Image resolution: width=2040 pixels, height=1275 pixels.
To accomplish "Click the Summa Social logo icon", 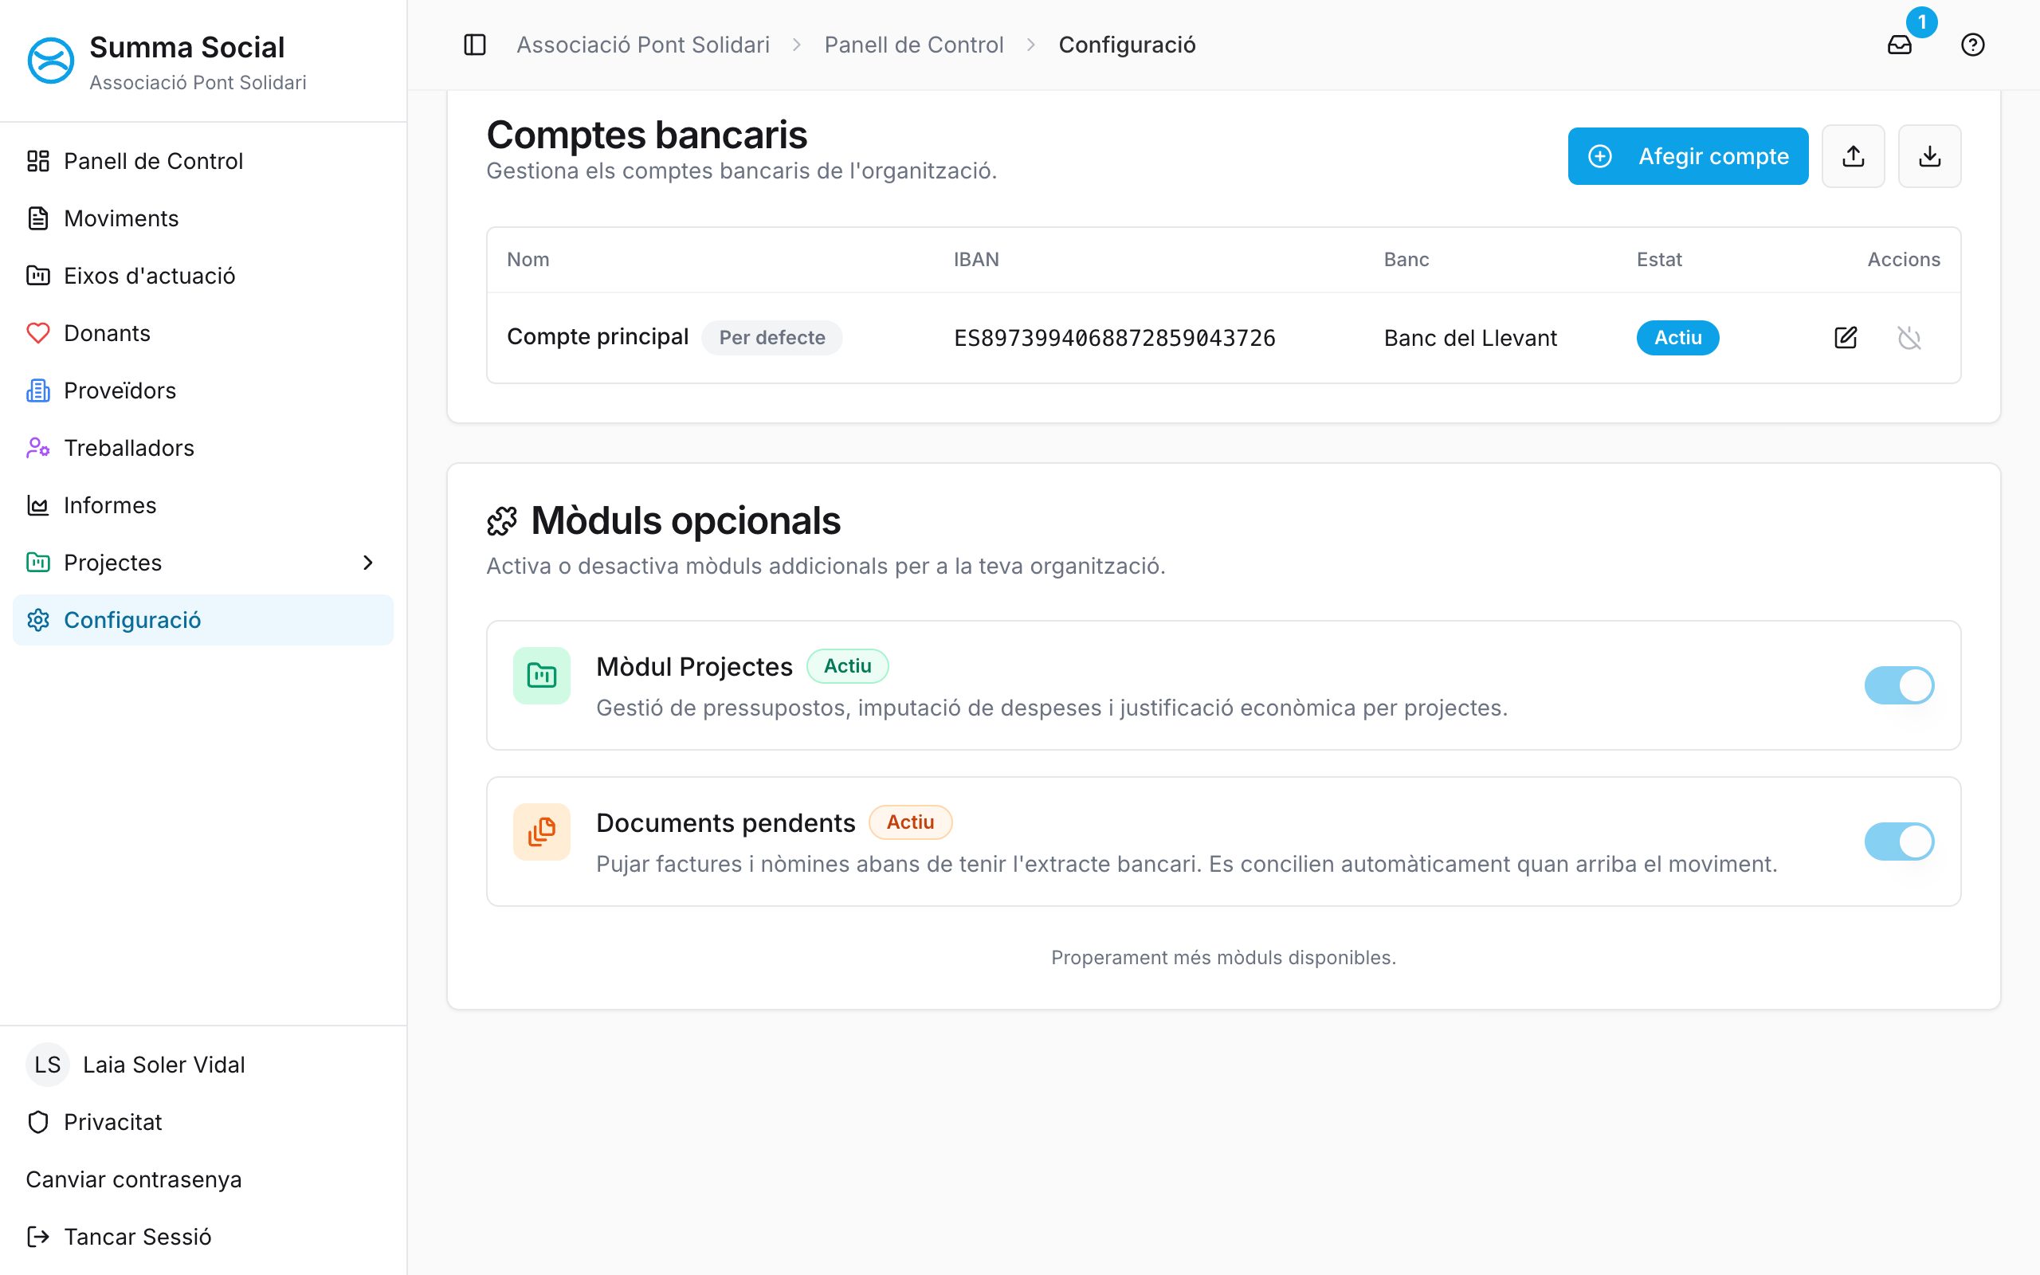I will pos(50,61).
